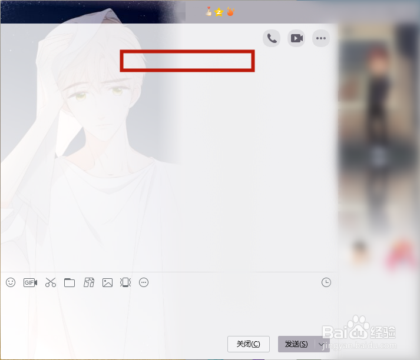Click the thumbs-up like badge icon
This screenshot has height=360, width=420.
click(209, 12)
